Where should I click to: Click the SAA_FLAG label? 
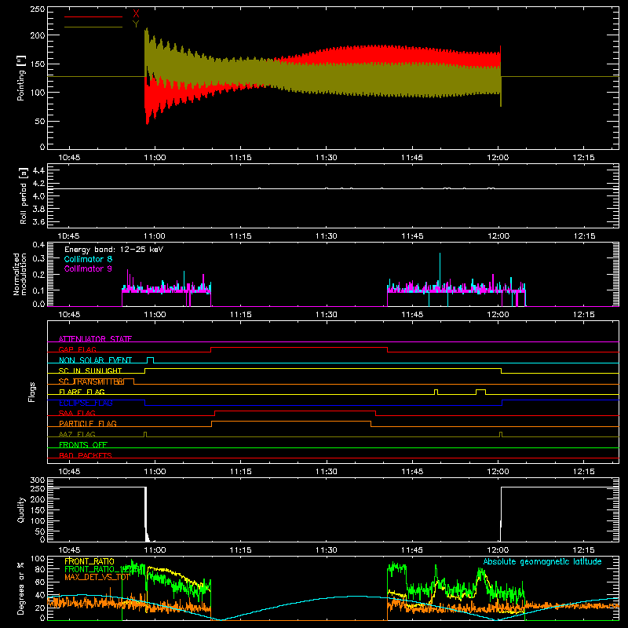click(x=77, y=413)
